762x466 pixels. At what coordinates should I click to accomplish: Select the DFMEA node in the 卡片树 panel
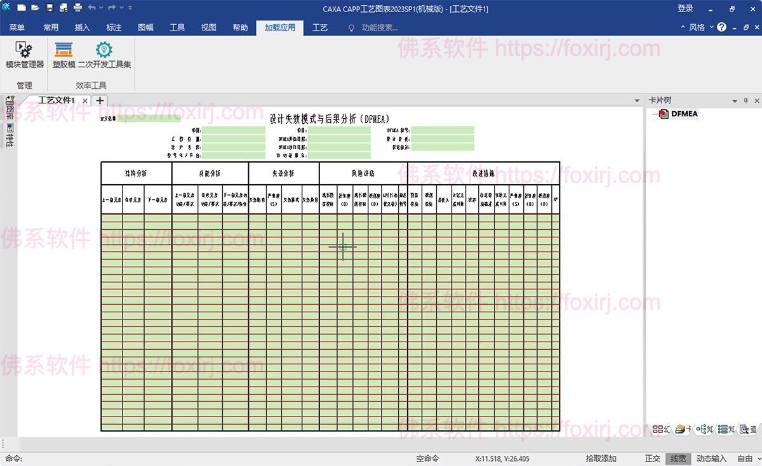(685, 114)
